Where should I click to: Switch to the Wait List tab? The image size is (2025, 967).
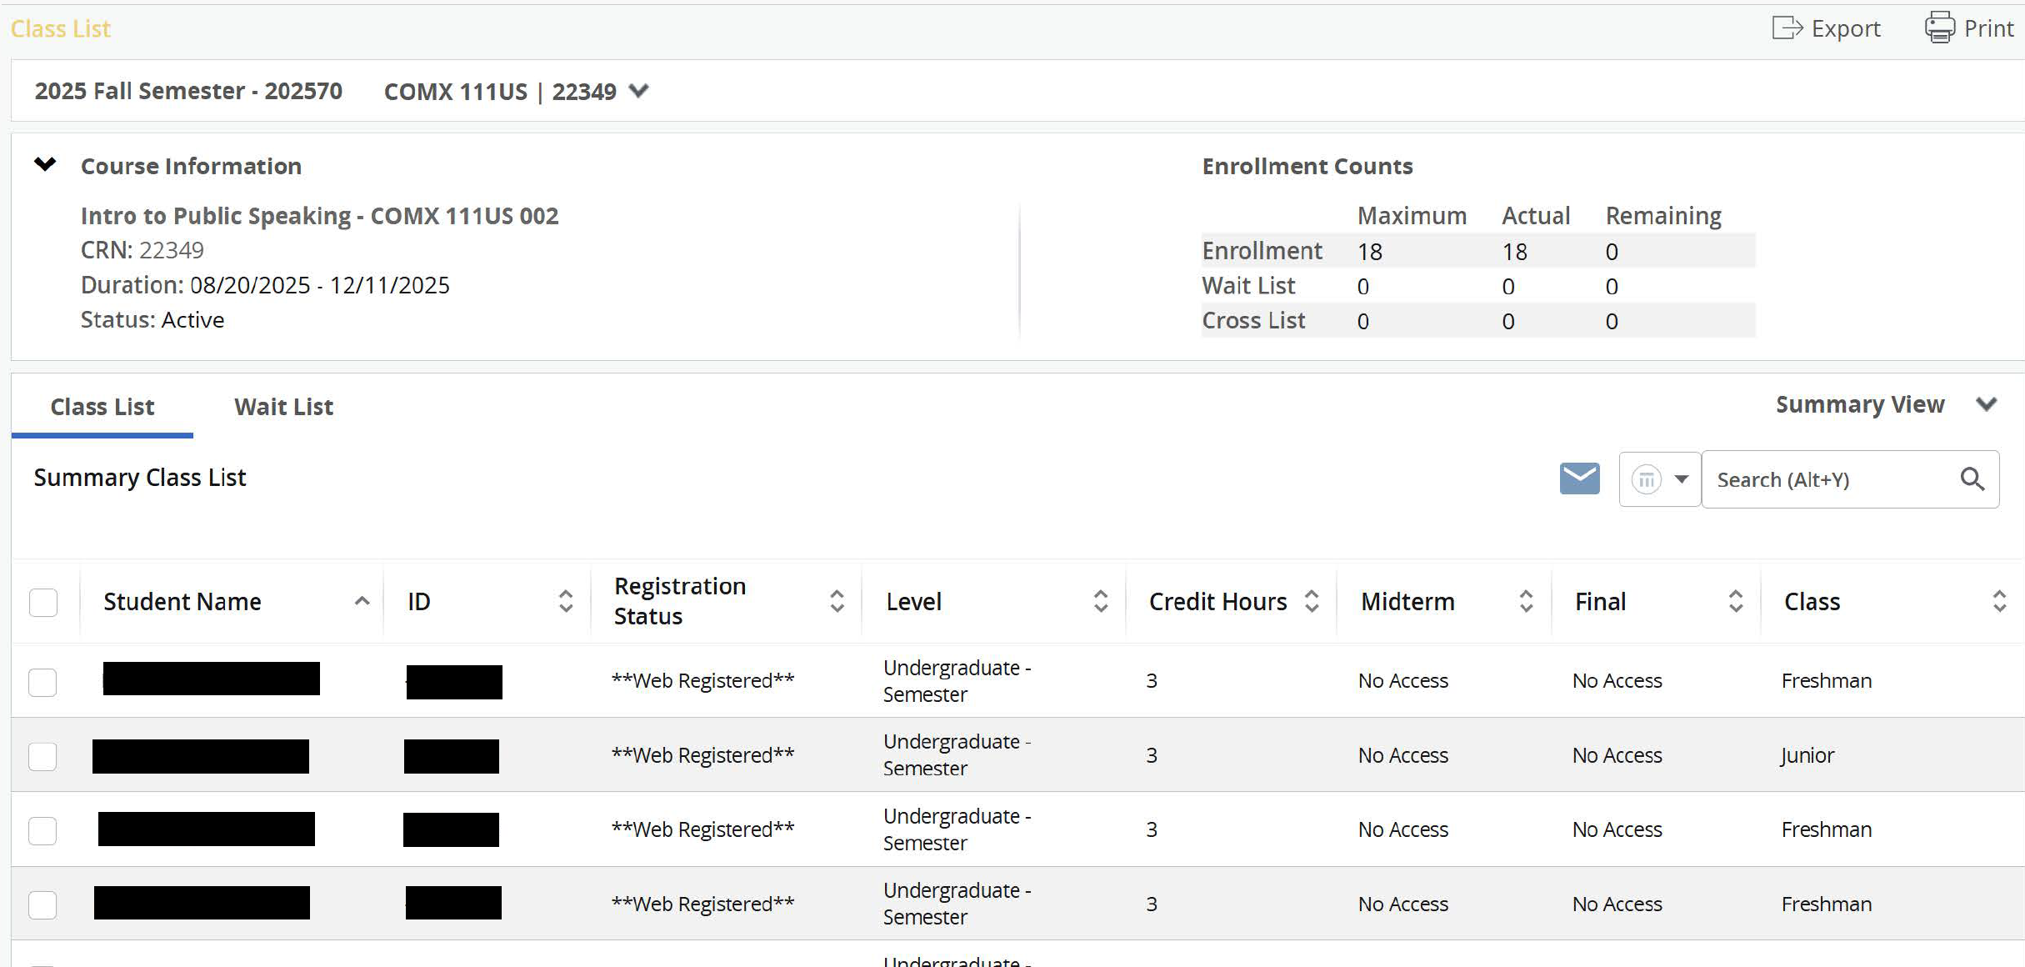[283, 407]
